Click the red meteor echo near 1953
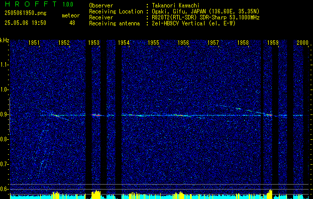 [x=96, y=115]
